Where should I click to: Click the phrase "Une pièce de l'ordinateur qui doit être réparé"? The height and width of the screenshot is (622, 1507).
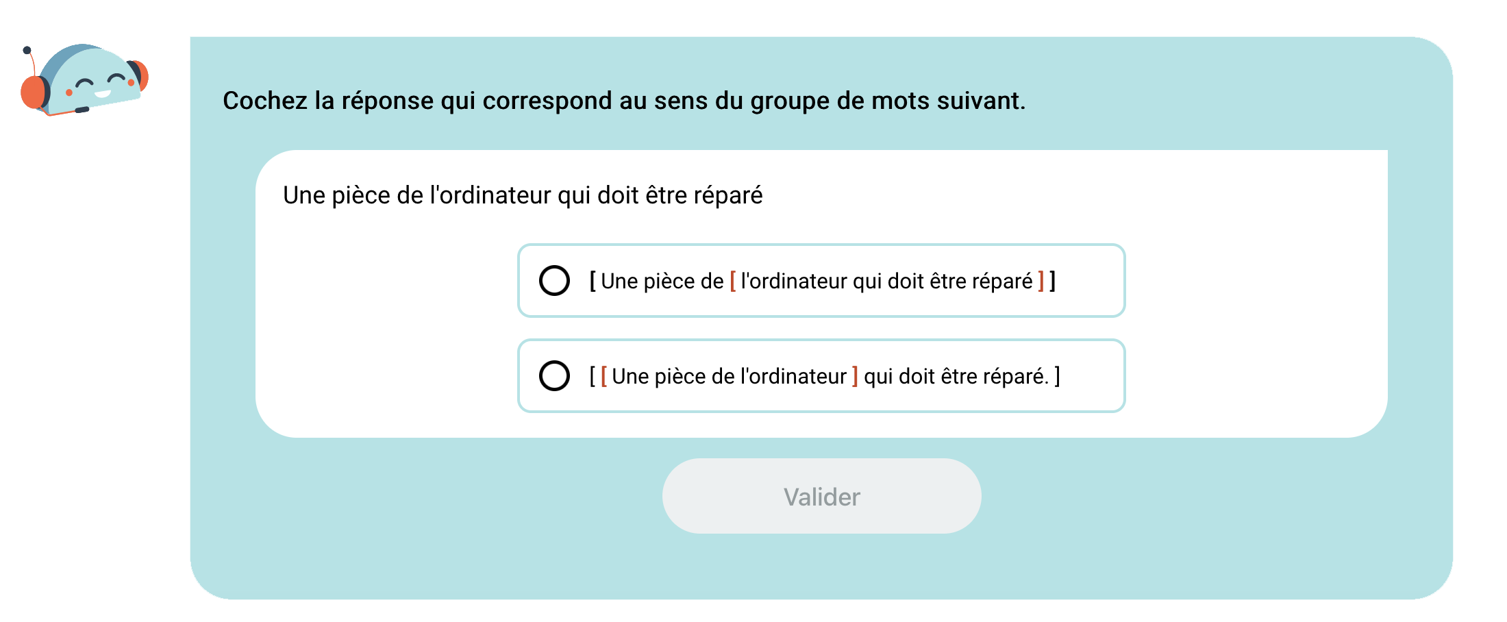523,195
